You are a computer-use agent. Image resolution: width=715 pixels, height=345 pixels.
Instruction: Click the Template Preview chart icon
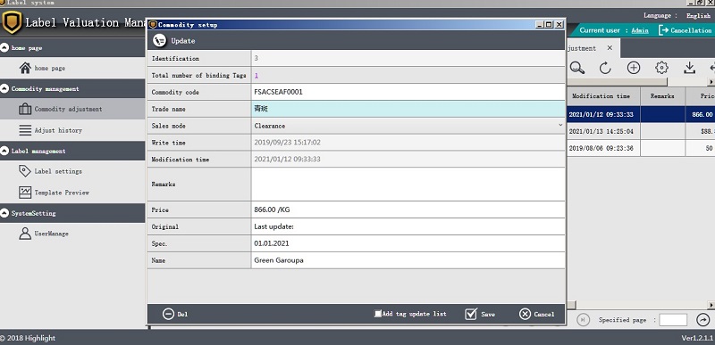[25, 193]
